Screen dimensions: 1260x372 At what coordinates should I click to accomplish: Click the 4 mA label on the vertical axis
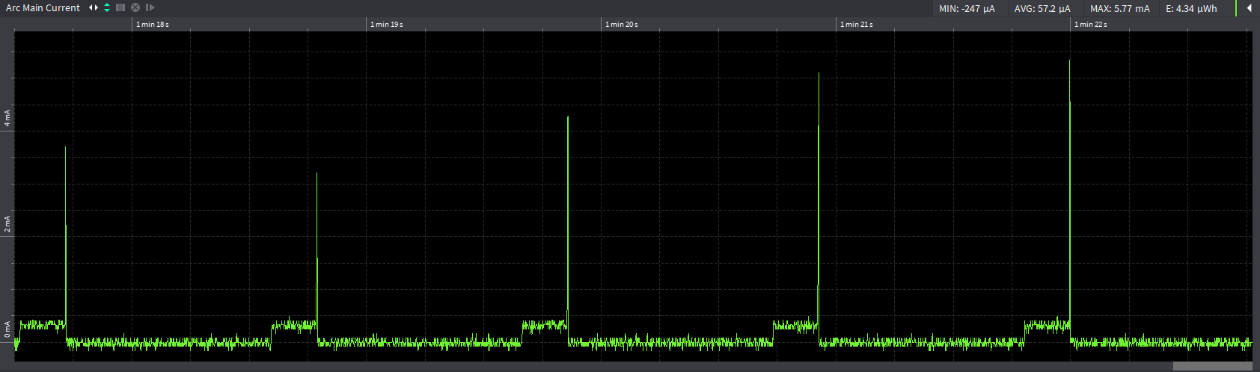[x=7, y=118]
